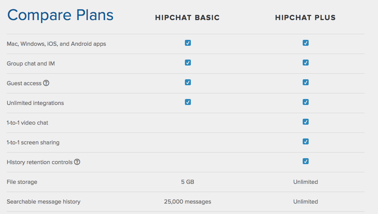Click Basic checkmark for Unlimited integrations
The width and height of the screenshot is (378, 214).
(x=188, y=102)
